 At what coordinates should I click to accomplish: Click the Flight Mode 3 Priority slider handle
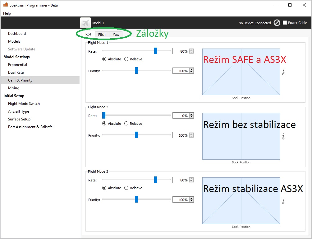[x=136, y=199]
